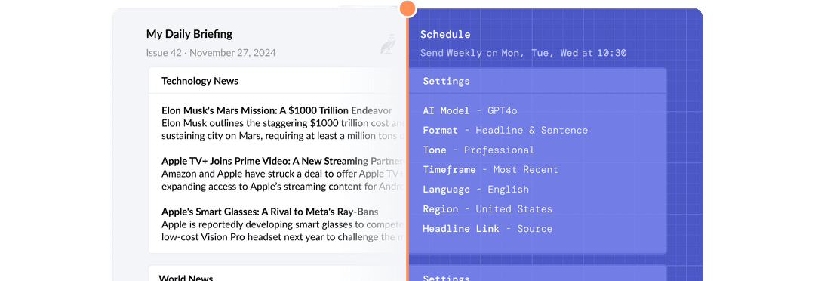Change the Region United States setting
This screenshot has height=281, width=815.
click(x=487, y=209)
